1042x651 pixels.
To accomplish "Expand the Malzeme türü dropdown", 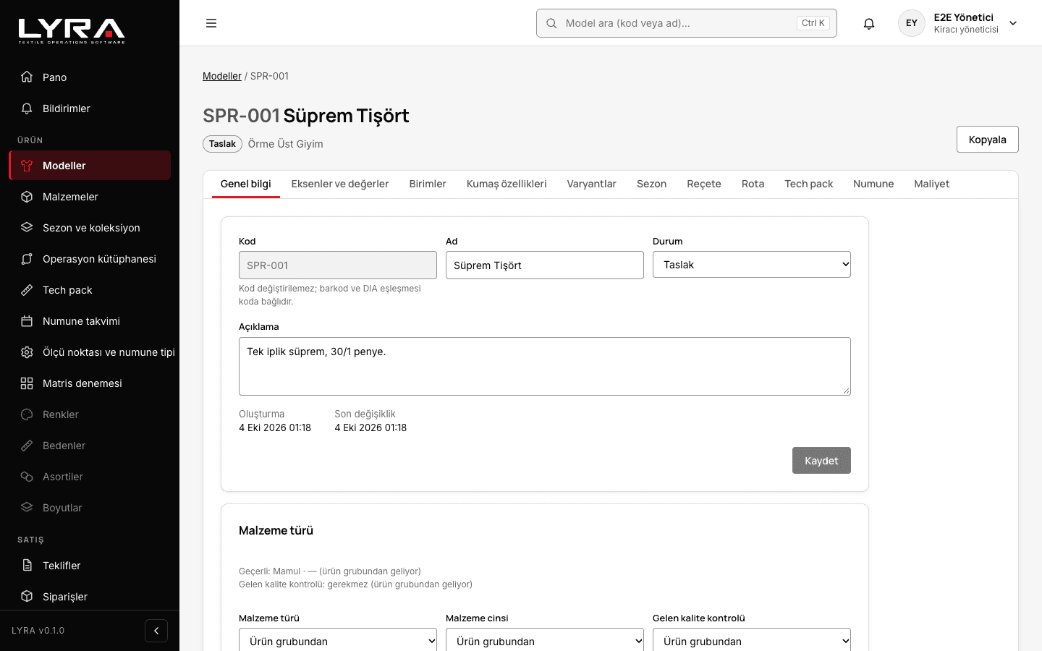I will (338, 641).
